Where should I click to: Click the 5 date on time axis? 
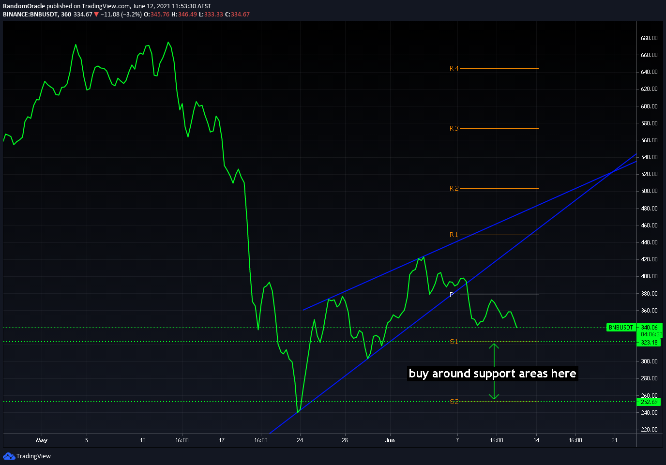click(x=87, y=440)
